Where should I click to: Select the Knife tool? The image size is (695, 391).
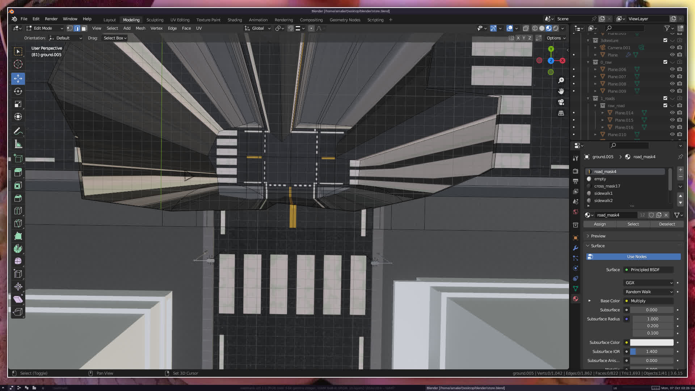[18, 223]
